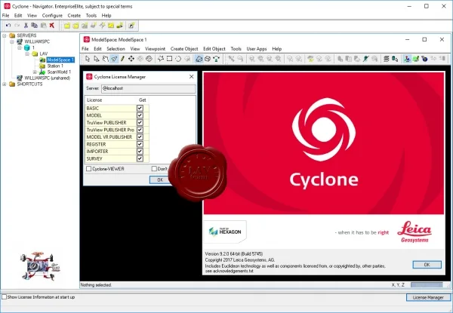Select the circular fence tool
This screenshot has height=313, width=453.
(x=178, y=59)
